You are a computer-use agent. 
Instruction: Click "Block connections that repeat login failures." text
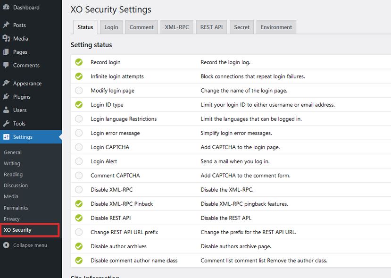point(253,76)
